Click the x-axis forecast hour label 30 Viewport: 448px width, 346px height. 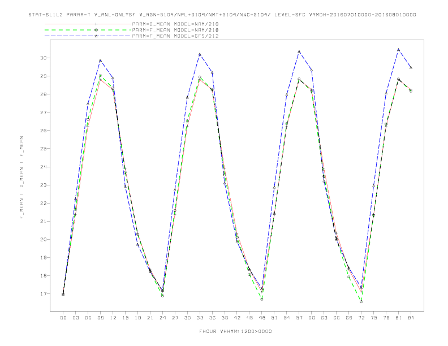click(x=187, y=318)
